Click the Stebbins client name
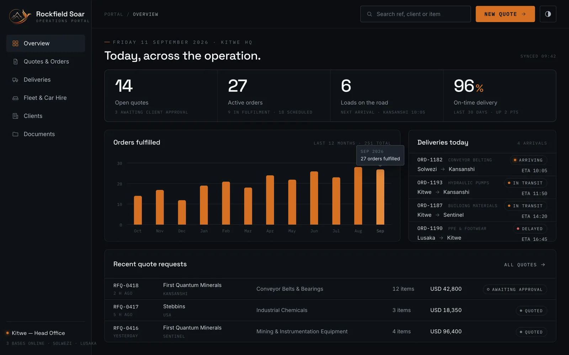This screenshot has height=355, width=569. coord(174,306)
